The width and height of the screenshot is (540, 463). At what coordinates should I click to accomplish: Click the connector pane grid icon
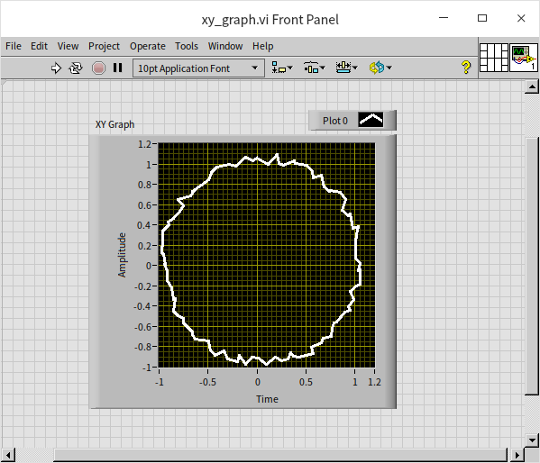pyautogui.click(x=494, y=58)
